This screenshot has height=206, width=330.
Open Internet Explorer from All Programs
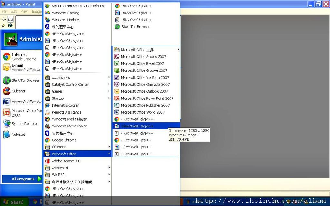[x=77, y=105]
